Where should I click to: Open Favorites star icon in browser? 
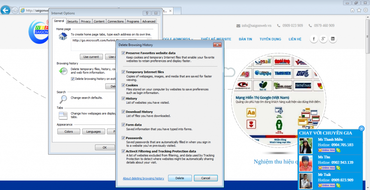click(x=359, y=10)
